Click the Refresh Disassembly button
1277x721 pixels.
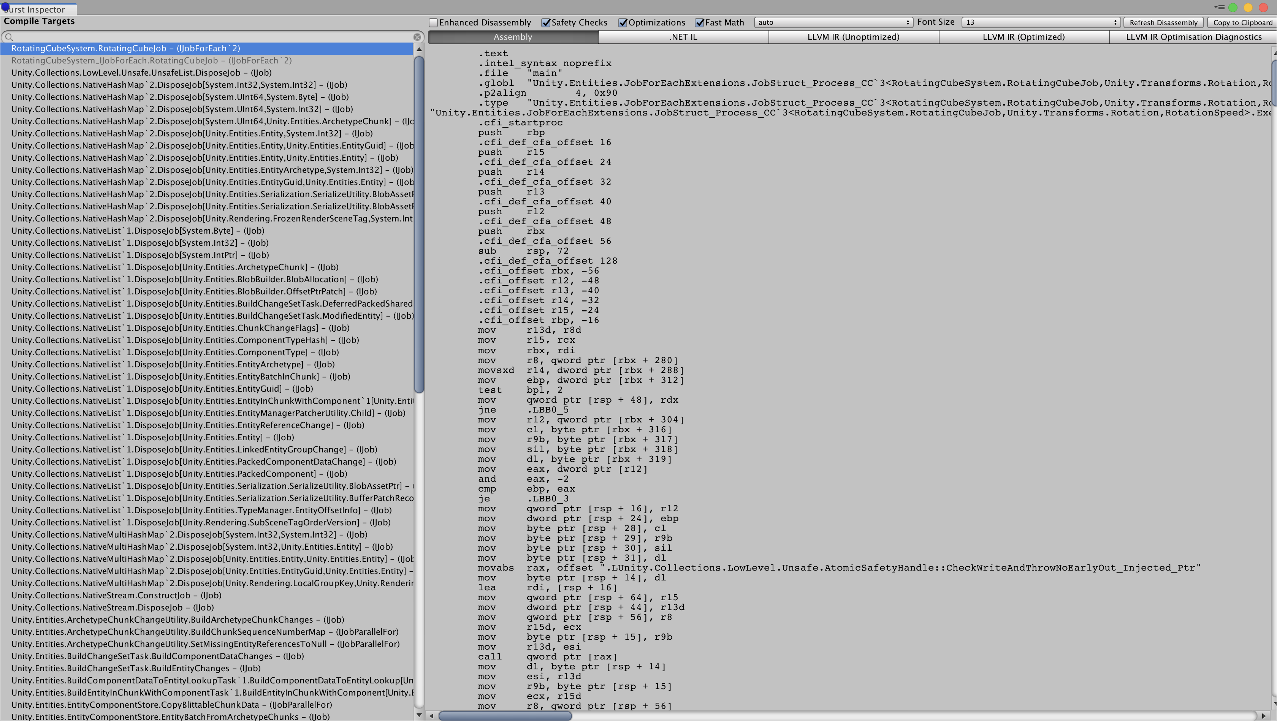pos(1163,23)
